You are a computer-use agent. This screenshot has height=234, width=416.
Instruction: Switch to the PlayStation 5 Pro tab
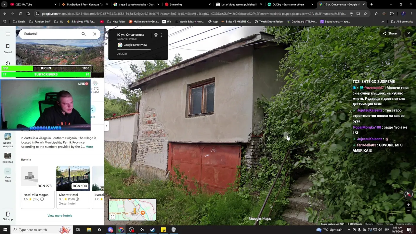tap(84, 5)
